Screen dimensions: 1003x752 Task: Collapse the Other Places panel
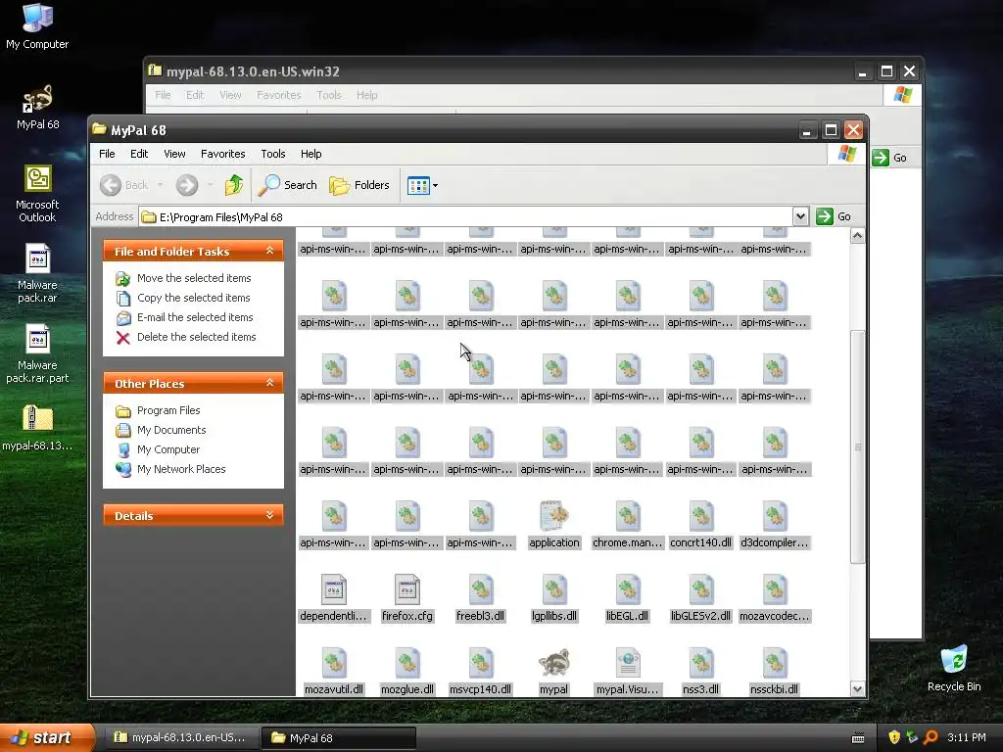(x=270, y=383)
